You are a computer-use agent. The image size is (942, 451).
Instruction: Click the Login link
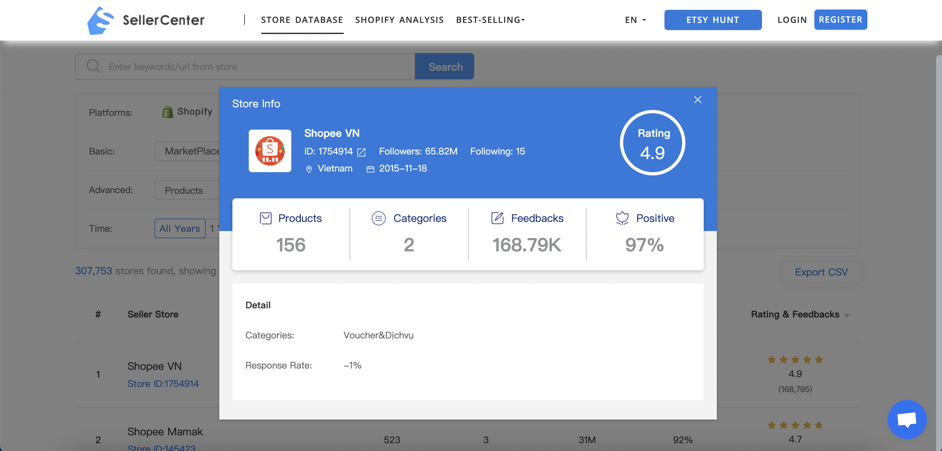[792, 20]
